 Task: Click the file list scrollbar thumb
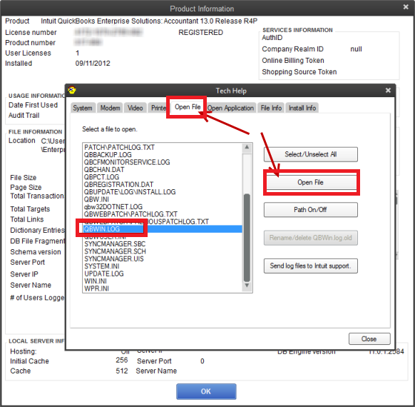coord(247,238)
